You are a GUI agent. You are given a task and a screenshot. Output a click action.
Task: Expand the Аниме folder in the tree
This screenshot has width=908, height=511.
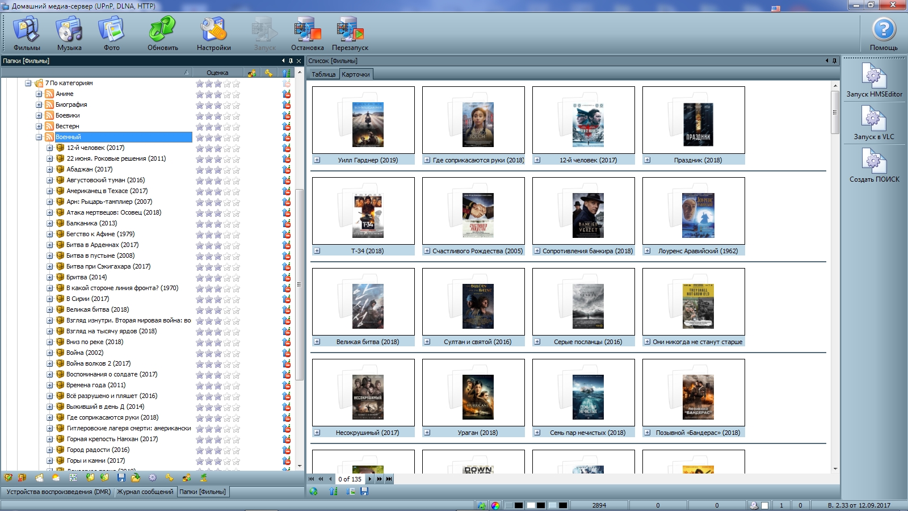[39, 94]
